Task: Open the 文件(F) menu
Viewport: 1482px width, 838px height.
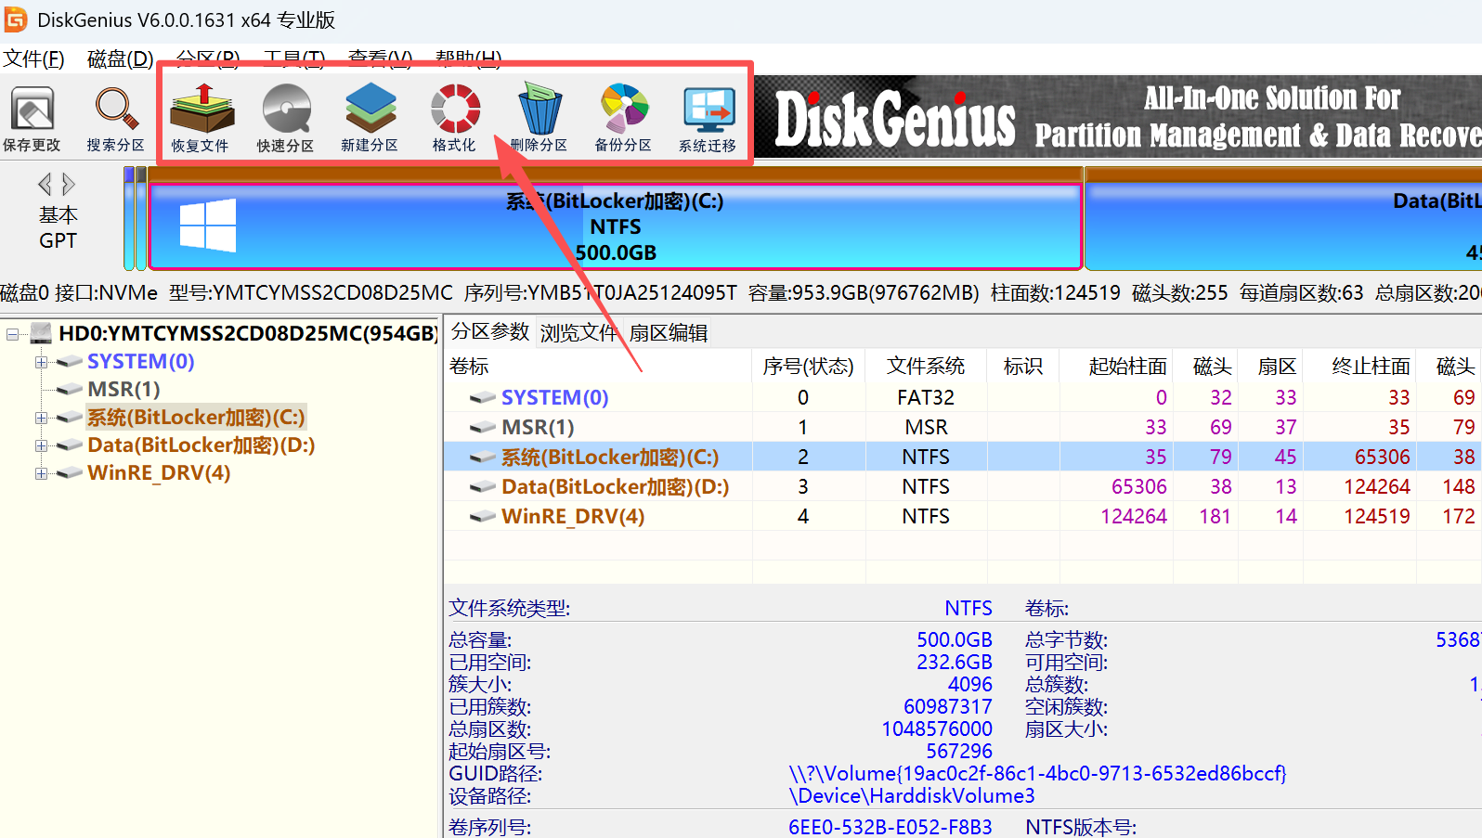Action: pyautogui.click(x=34, y=58)
